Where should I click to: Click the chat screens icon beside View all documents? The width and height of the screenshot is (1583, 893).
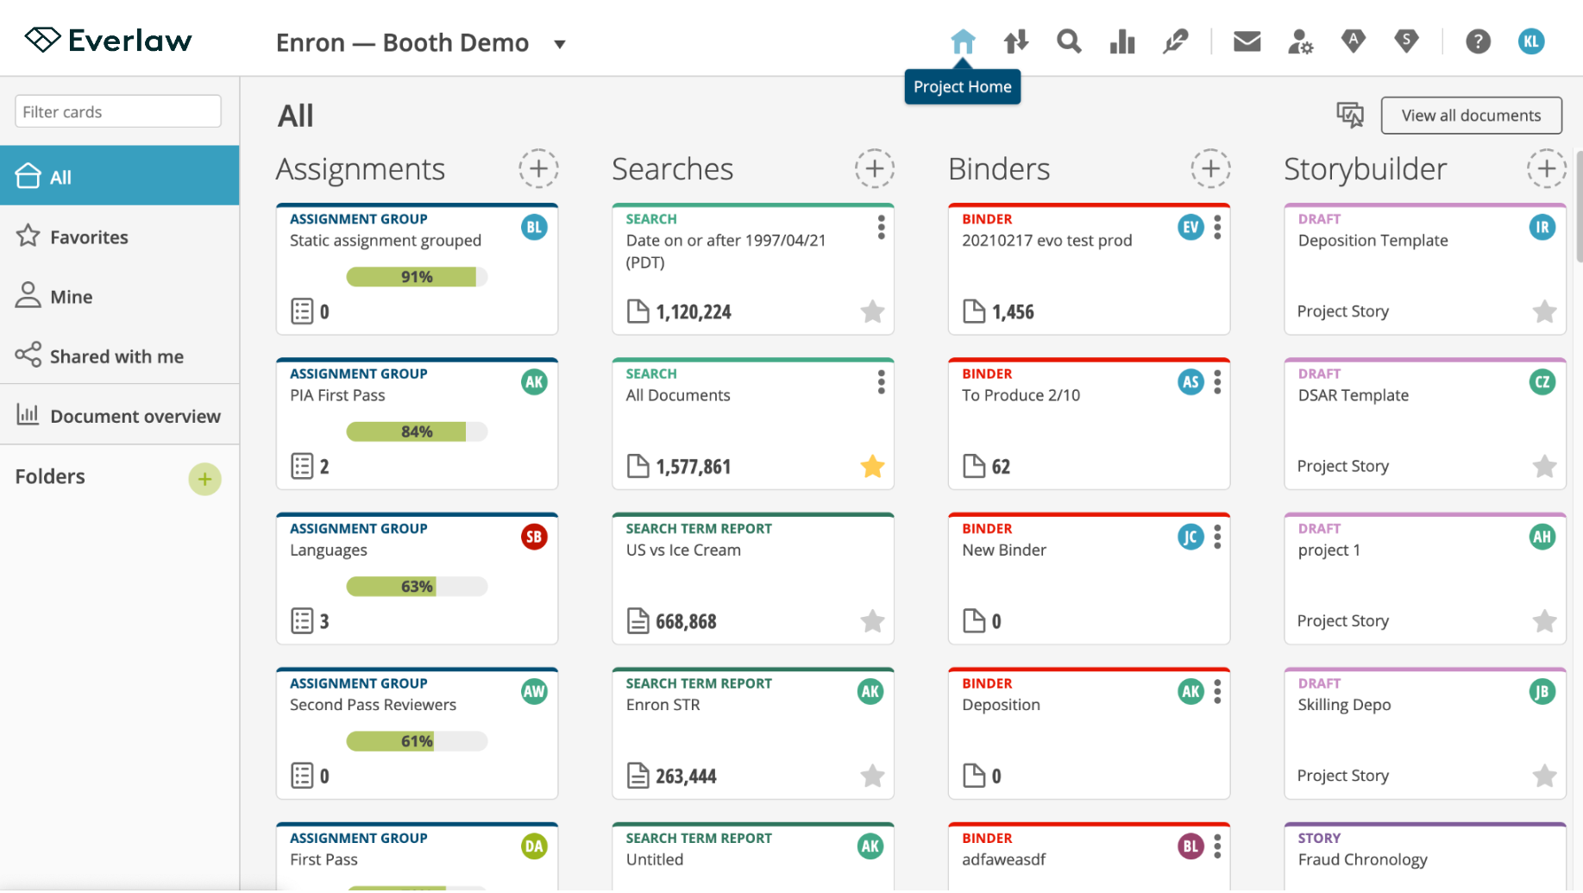1350,115
